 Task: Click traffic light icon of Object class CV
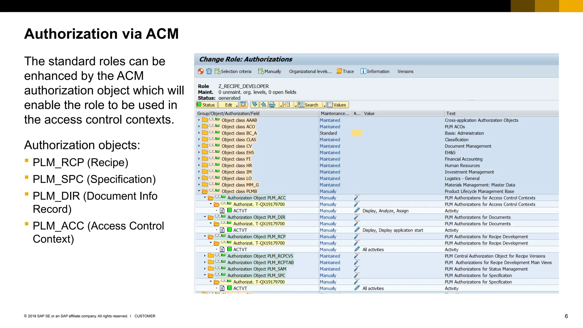pyautogui.click(x=214, y=145)
